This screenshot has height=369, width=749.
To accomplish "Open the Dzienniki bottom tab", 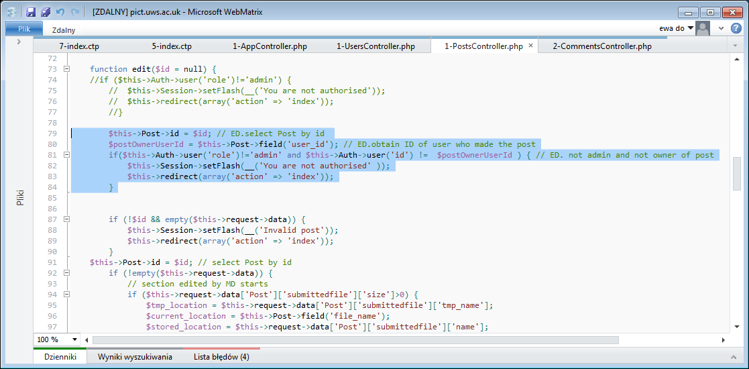I will click(60, 357).
